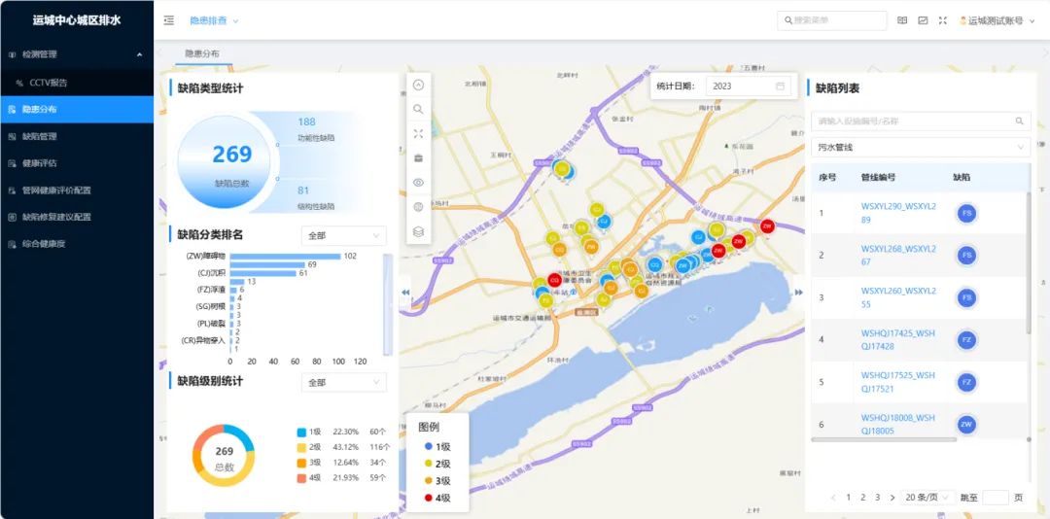Open the map toolbox briefcase icon
Viewport: 1050px width, 519px height.
click(x=418, y=157)
